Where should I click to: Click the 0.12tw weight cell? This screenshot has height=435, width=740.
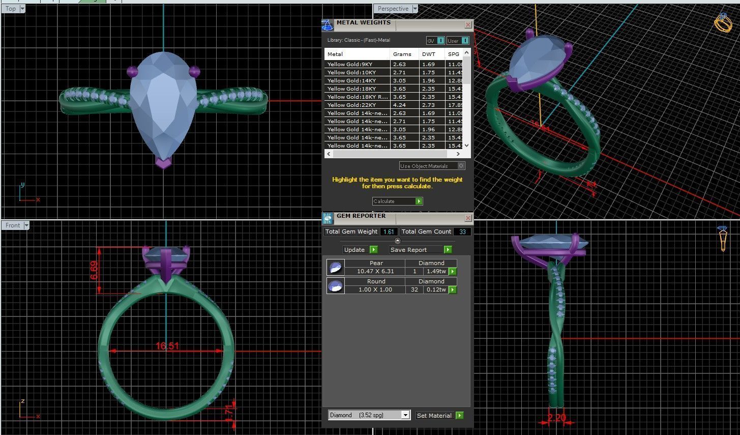436,289
